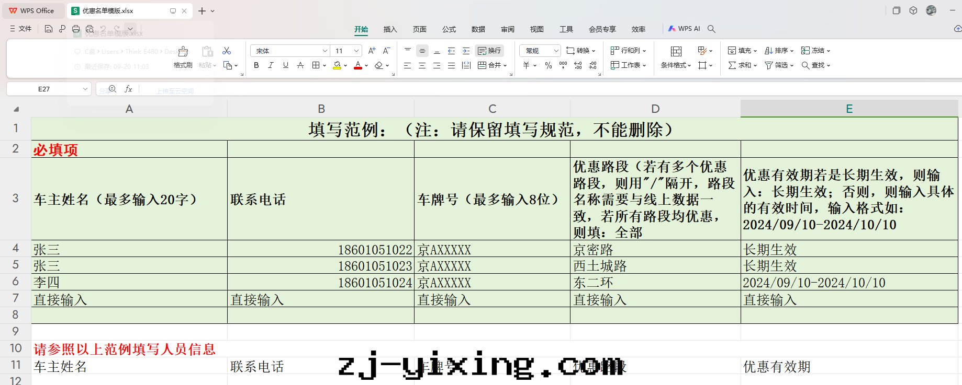Apply the yellow fill color swatch
This screenshot has height=385, width=962.
click(337, 65)
